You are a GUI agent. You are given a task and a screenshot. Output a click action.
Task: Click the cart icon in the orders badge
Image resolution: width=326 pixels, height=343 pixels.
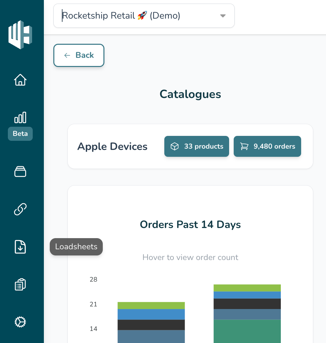pyautogui.click(x=244, y=146)
